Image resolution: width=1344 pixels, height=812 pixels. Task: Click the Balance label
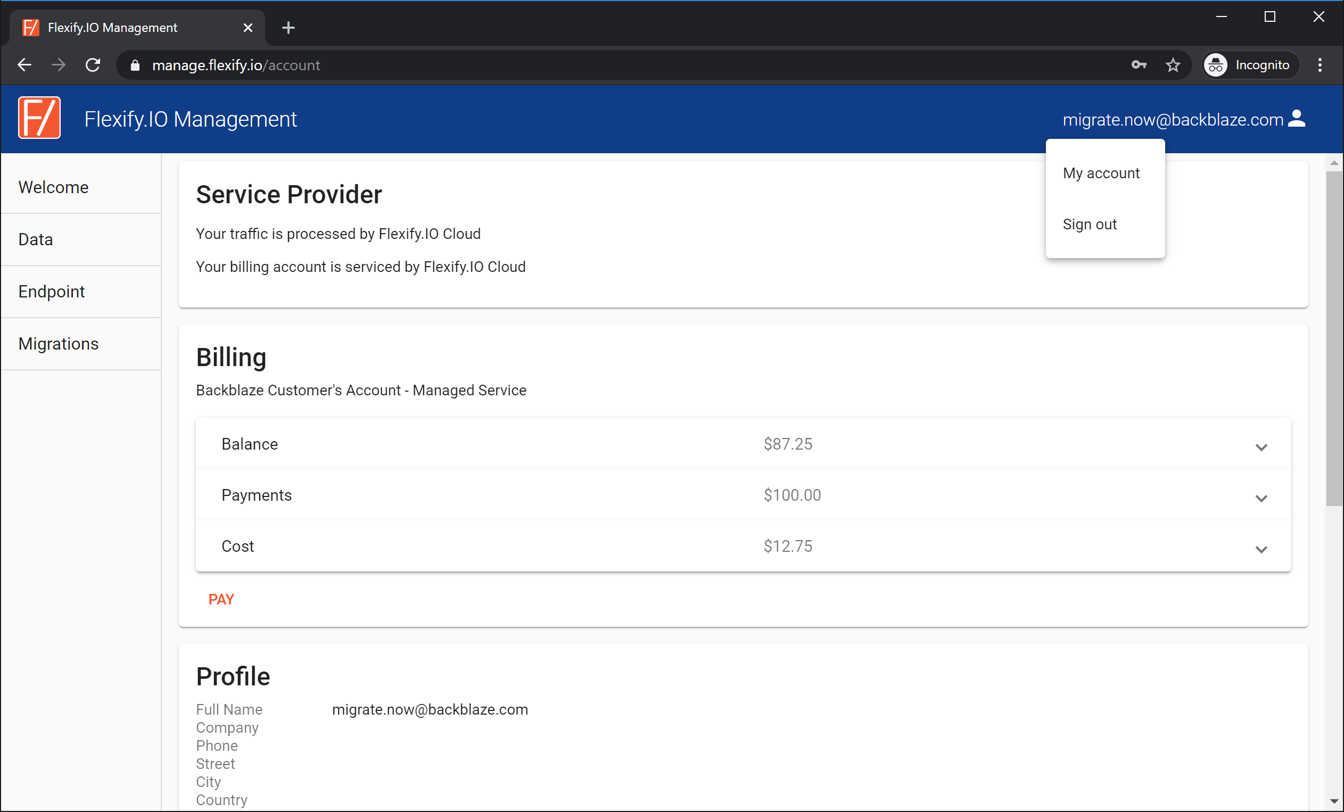[249, 444]
